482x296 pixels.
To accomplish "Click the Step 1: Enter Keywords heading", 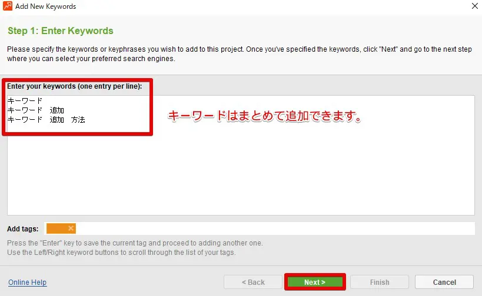I will 60,31.
